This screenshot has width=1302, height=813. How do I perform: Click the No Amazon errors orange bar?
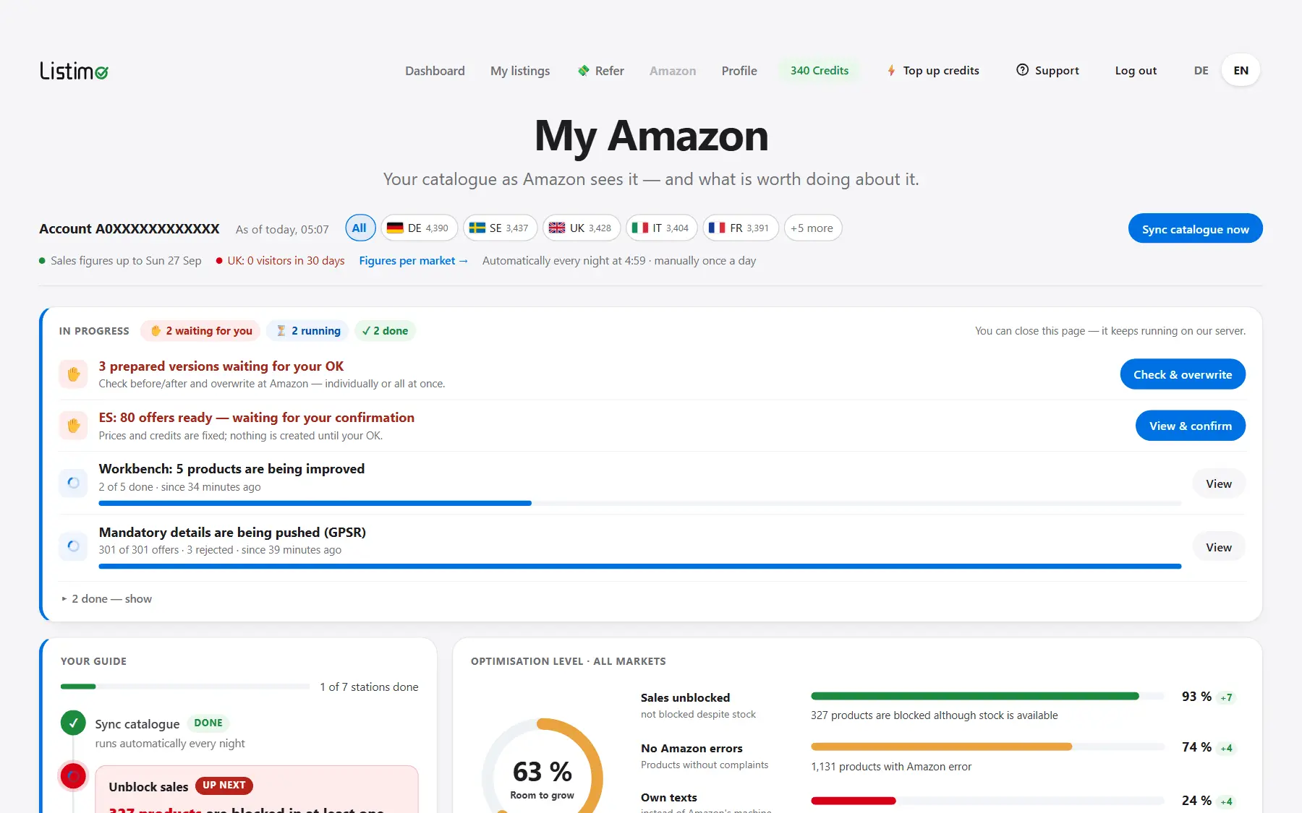pyautogui.click(x=941, y=747)
